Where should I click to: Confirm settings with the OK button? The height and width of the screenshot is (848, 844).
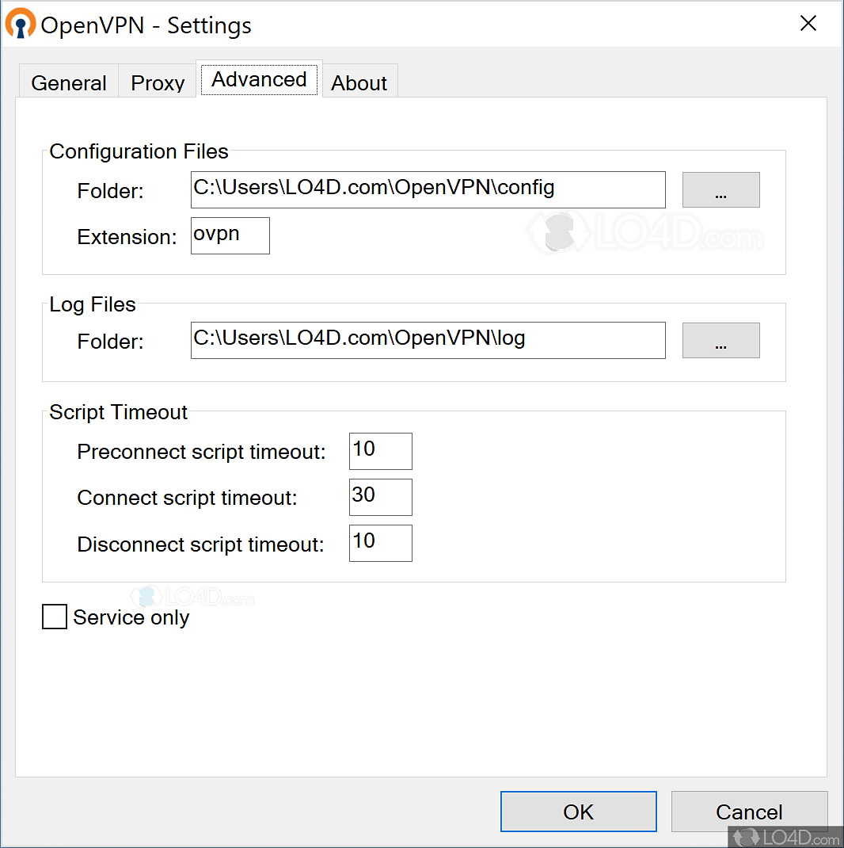coord(578,812)
